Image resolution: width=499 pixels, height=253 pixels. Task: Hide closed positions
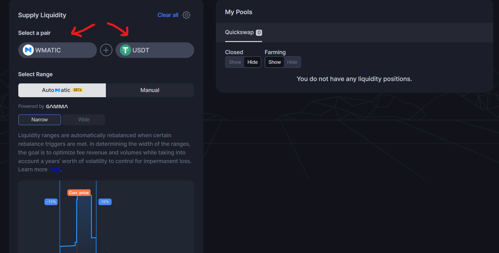click(x=252, y=62)
